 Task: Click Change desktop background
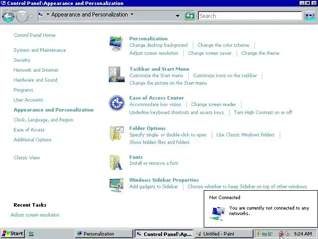click(x=159, y=45)
